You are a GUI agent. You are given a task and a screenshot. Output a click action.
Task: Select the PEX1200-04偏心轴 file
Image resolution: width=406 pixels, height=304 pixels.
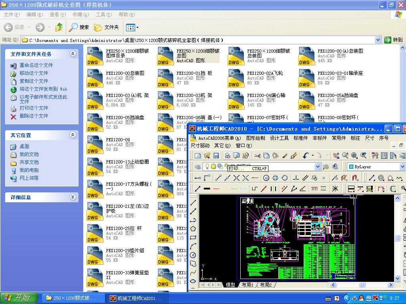click(257, 100)
